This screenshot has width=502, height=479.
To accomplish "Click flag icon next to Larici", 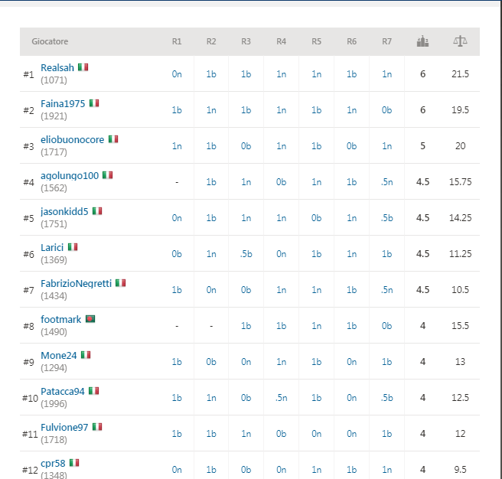I will pos(73,247).
